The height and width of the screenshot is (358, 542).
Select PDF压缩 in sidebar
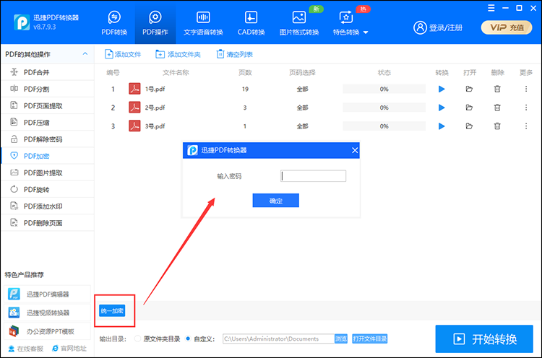click(48, 123)
